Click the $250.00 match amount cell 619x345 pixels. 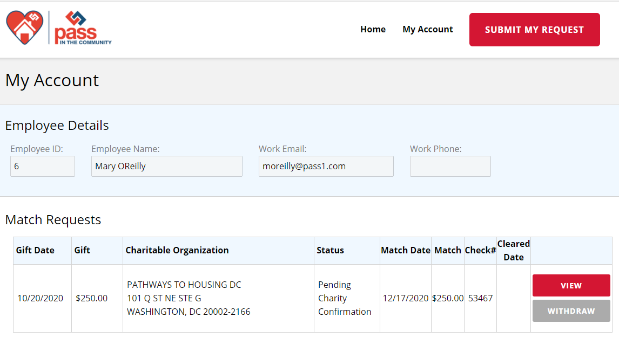point(448,298)
